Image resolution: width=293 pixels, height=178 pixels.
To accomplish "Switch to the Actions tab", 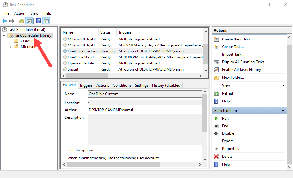I will [x=103, y=85].
